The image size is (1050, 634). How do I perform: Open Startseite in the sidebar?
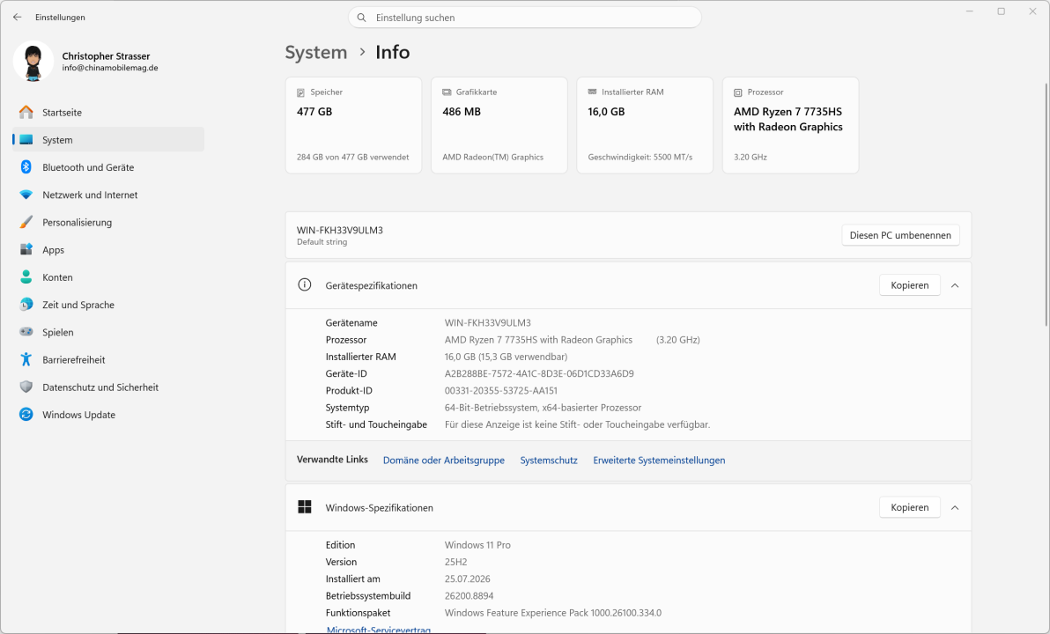pyautogui.click(x=108, y=112)
